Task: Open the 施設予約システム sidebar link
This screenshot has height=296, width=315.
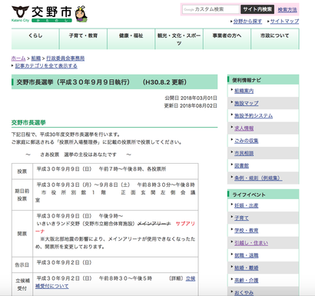Action: click(254, 116)
